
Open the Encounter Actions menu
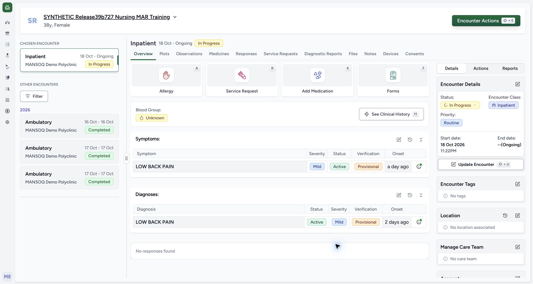point(486,21)
